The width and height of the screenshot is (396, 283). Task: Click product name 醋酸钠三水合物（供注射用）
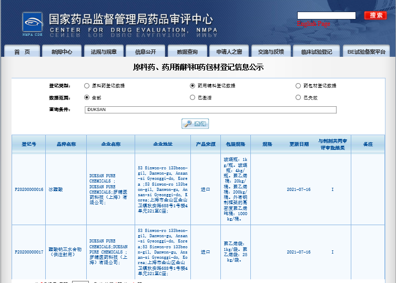coord(65,252)
